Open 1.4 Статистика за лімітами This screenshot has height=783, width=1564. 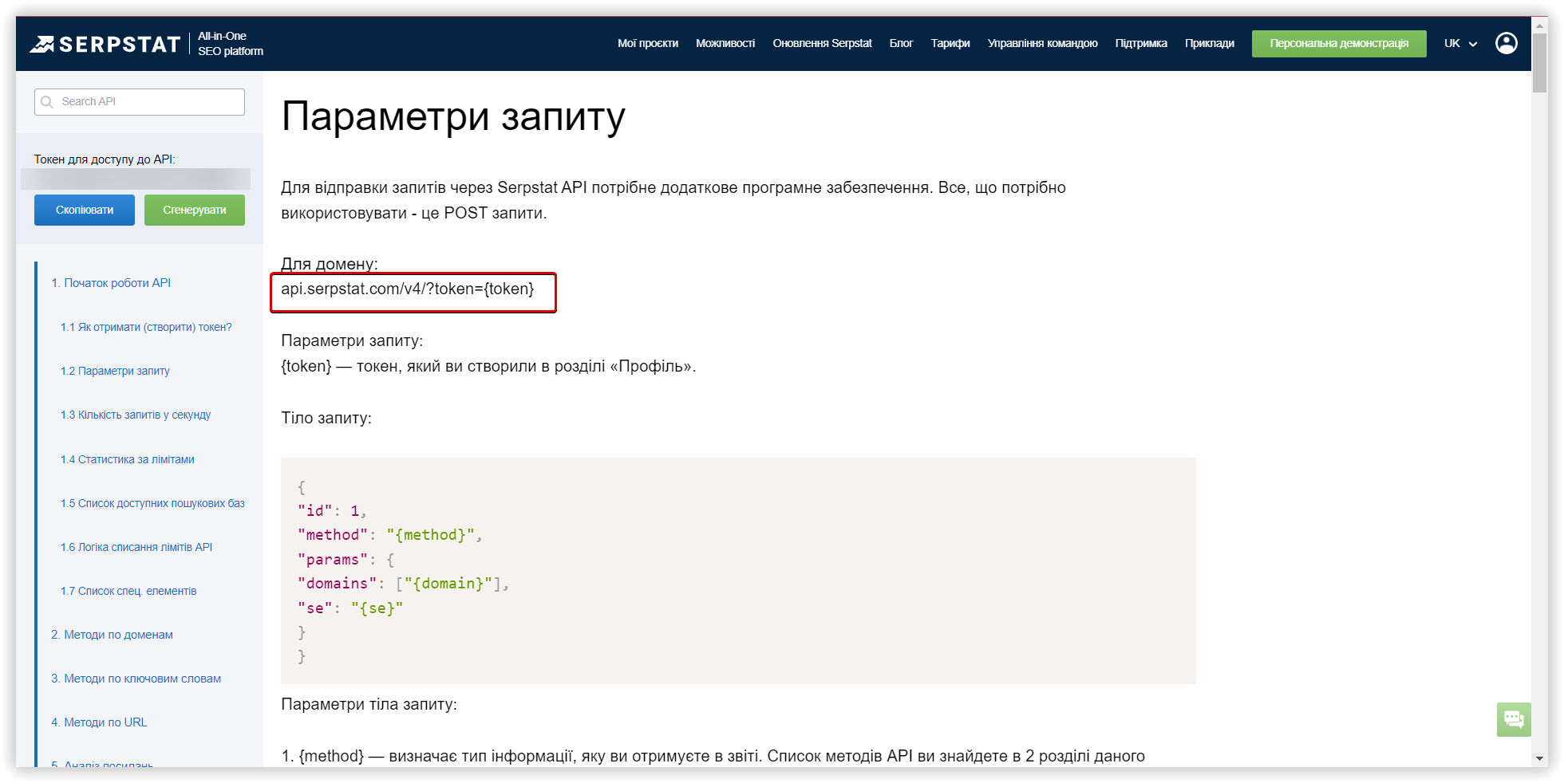[x=128, y=460]
